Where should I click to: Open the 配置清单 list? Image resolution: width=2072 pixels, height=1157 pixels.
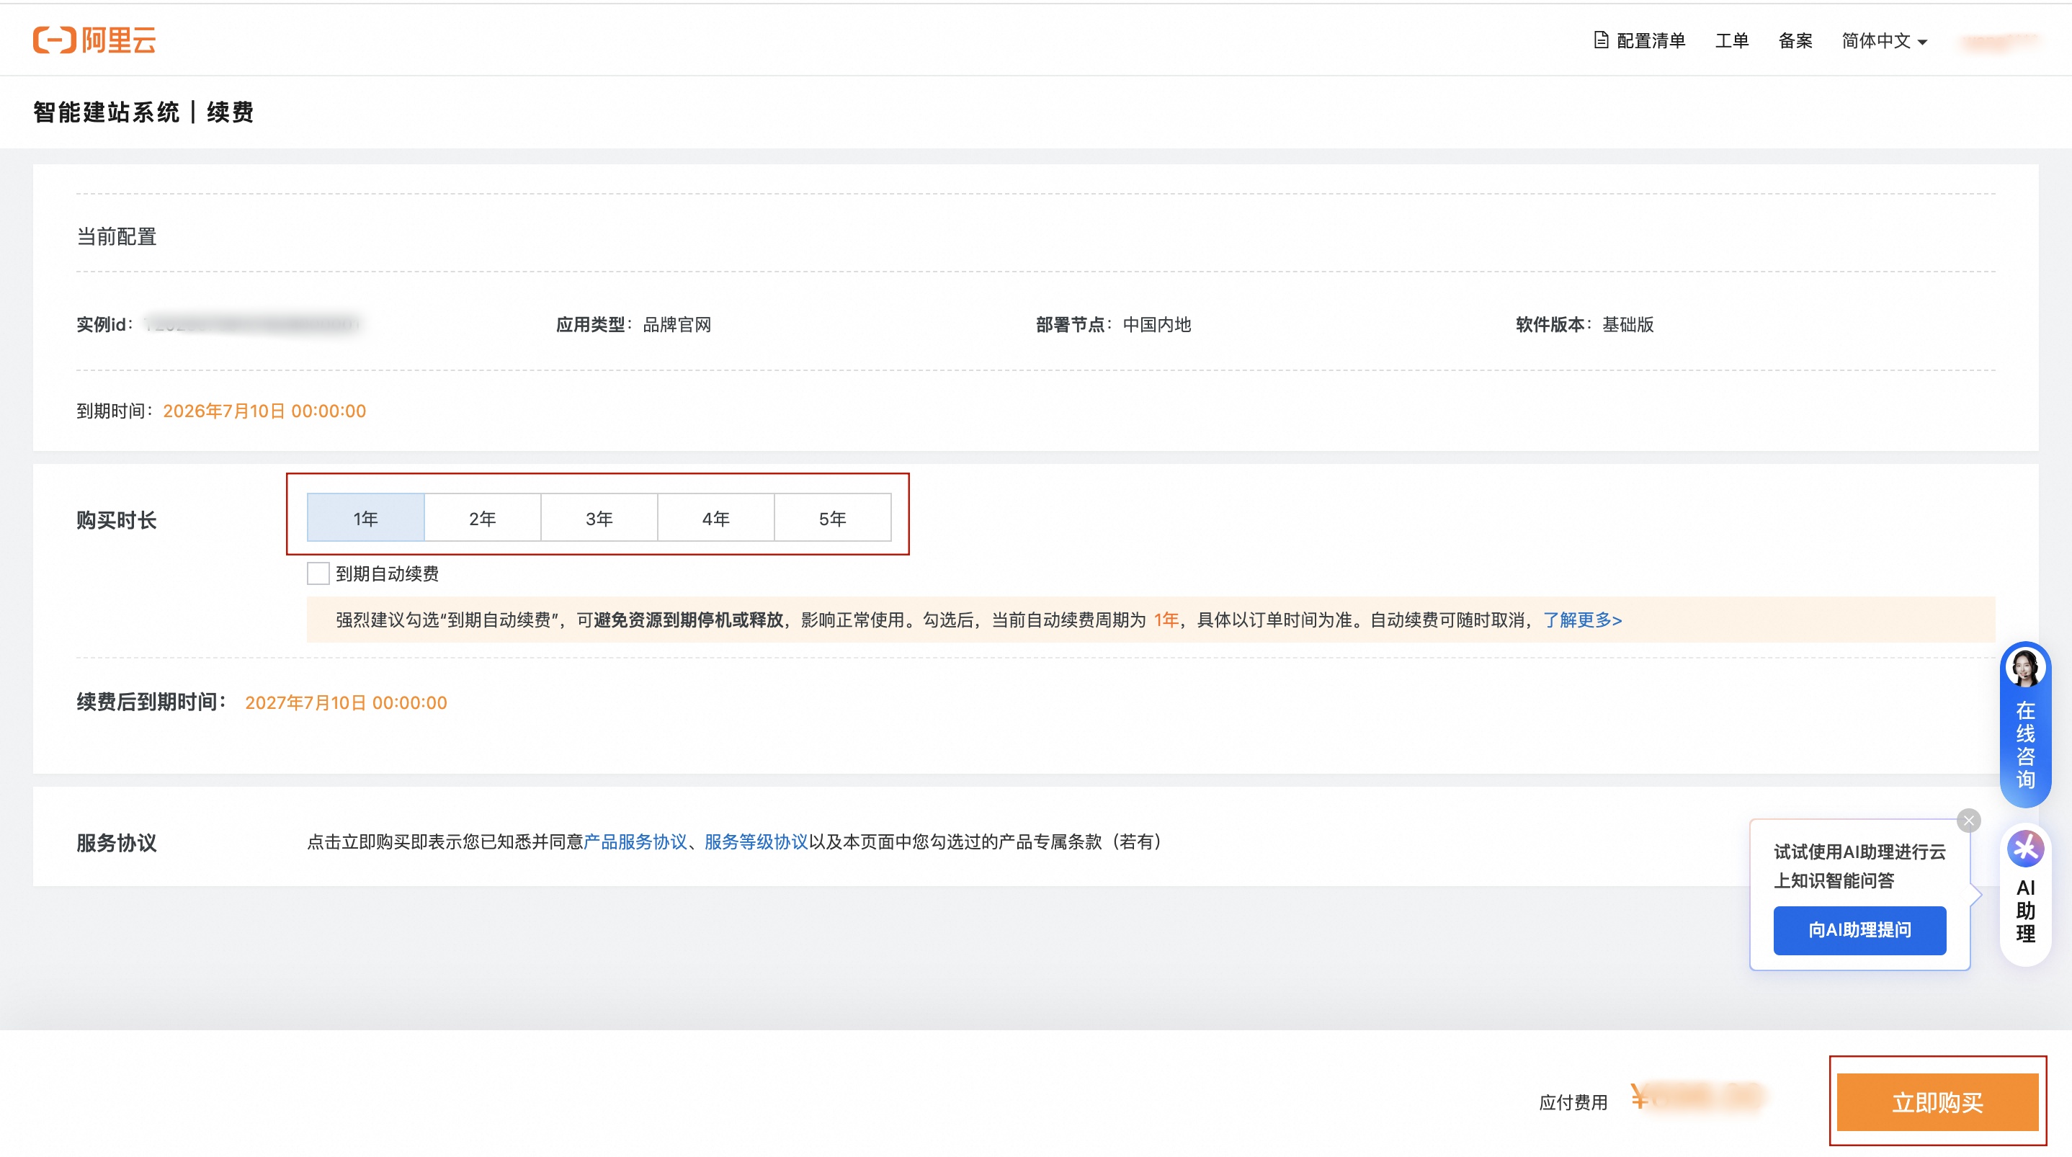pos(1640,40)
